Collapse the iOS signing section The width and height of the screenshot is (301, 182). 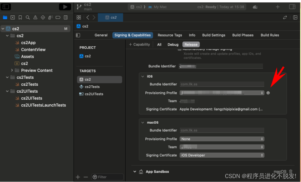143,76
